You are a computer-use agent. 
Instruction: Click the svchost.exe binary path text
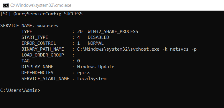pyautogui.click(x=137, y=49)
